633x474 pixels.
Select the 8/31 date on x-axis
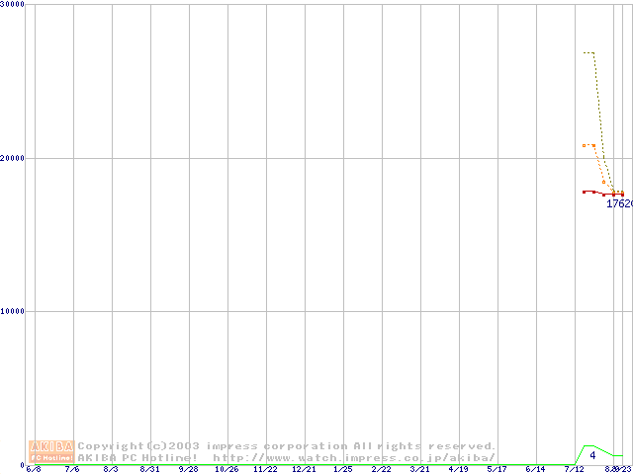coord(149,469)
